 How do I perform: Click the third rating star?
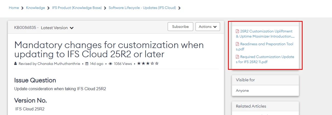click(148, 63)
